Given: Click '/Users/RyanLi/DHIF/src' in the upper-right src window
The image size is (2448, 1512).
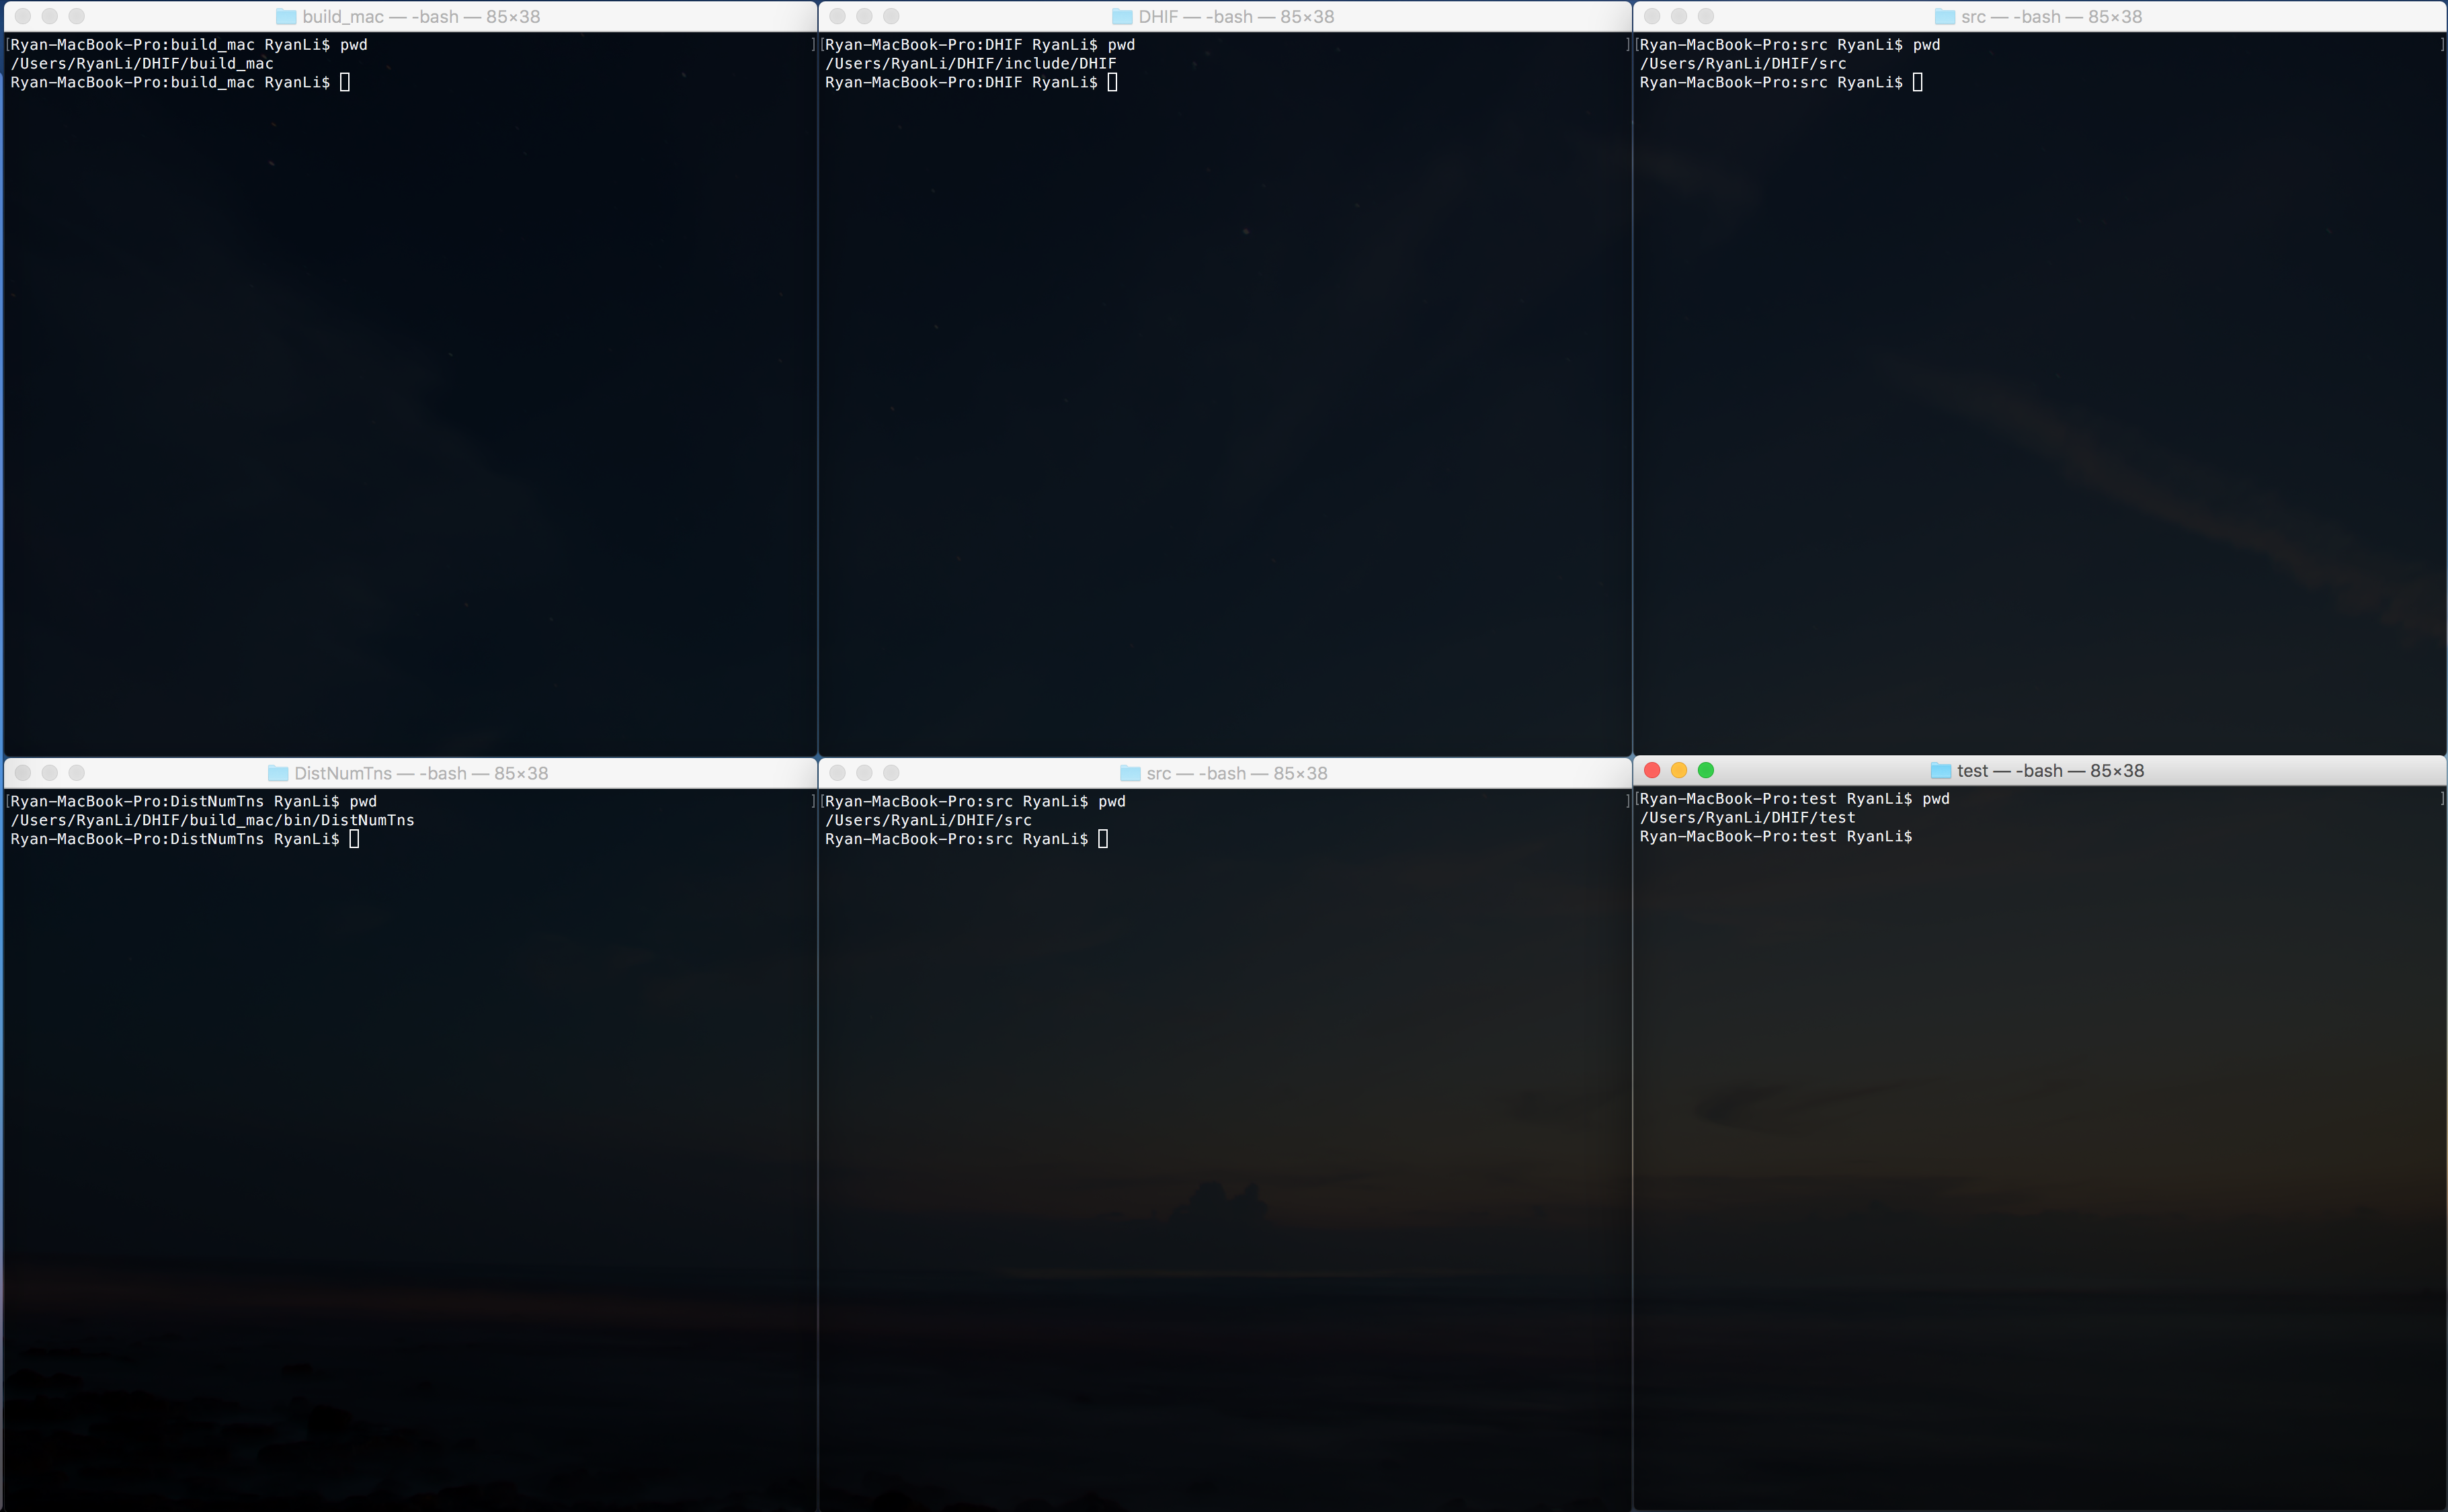Looking at the screenshot, I should point(1743,63).
